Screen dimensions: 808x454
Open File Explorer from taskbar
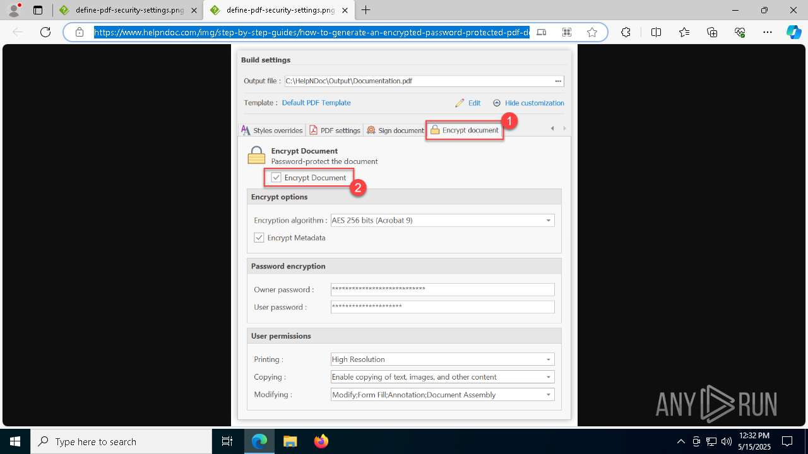(x=290, y=441)
